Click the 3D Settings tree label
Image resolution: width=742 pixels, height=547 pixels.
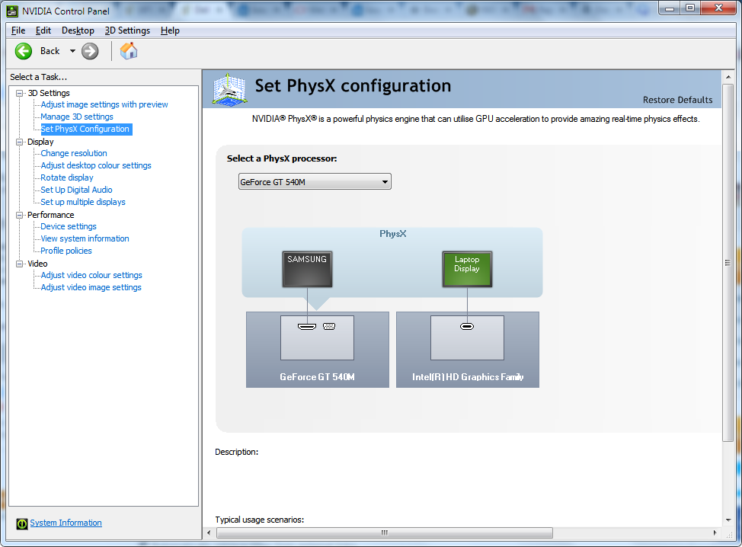click(49, 93)
